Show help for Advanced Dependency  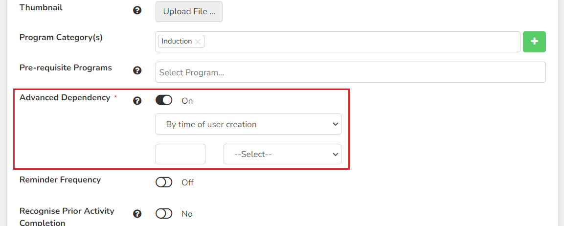click(x=136, y=101)
